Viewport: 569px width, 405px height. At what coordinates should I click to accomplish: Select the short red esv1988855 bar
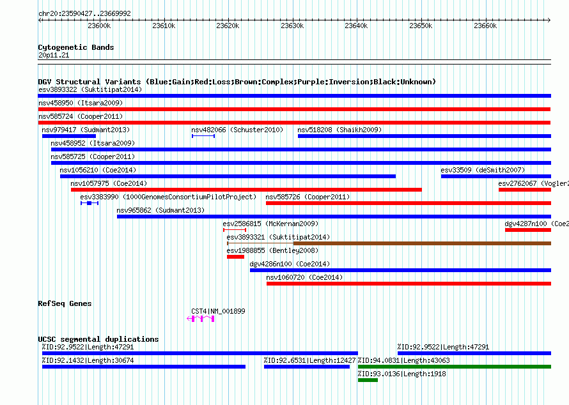(x=235, y=257)
